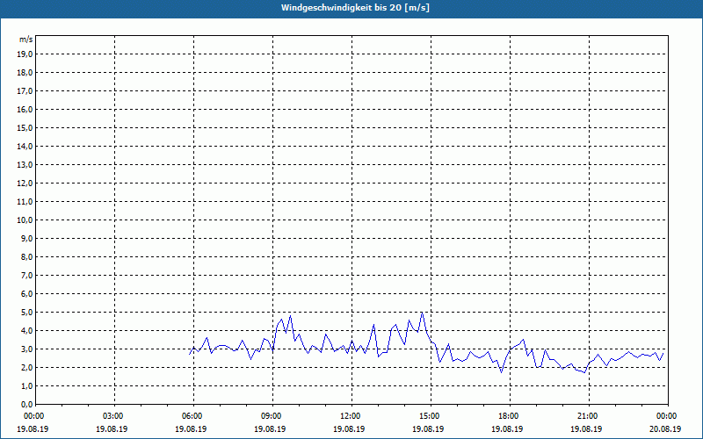The width and height of the screenshot is (703, 439).
Task: Click the '4,0' y-axis label
Action: (26, 331)
